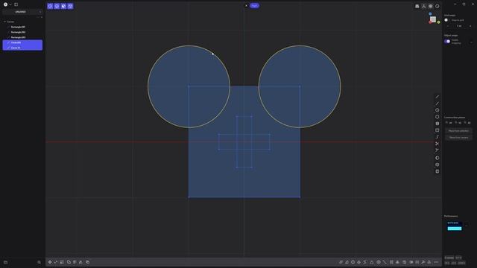
Task: Click the Place from camera button
Action: [x=458, y=138]
